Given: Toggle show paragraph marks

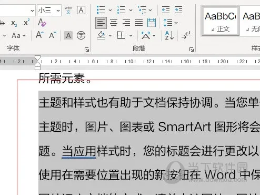Looking at the screenshot, I should coord(186,35).
